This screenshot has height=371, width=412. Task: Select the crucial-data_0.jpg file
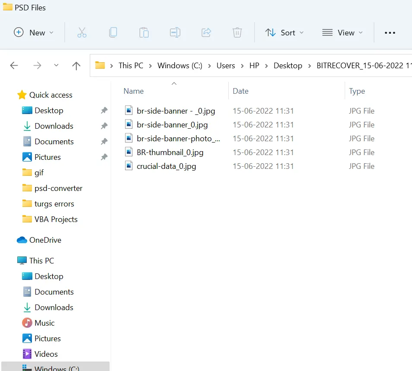(166, 166)
